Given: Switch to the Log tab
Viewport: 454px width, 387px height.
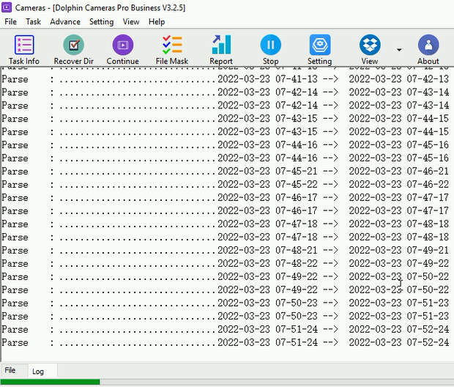Looking at the screenshot, I should [x=38, y=372].
